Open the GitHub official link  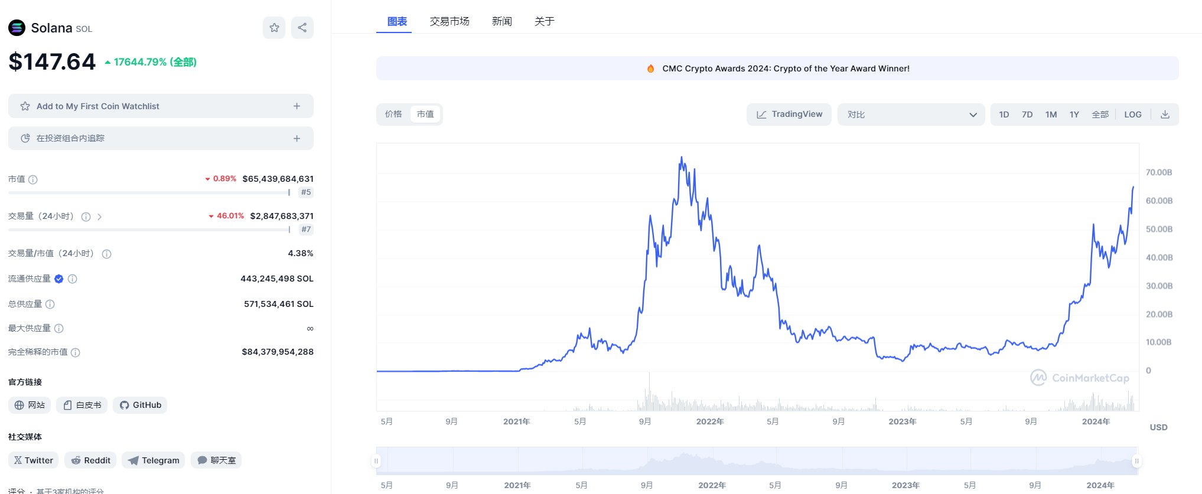click(x=140, y=405)
